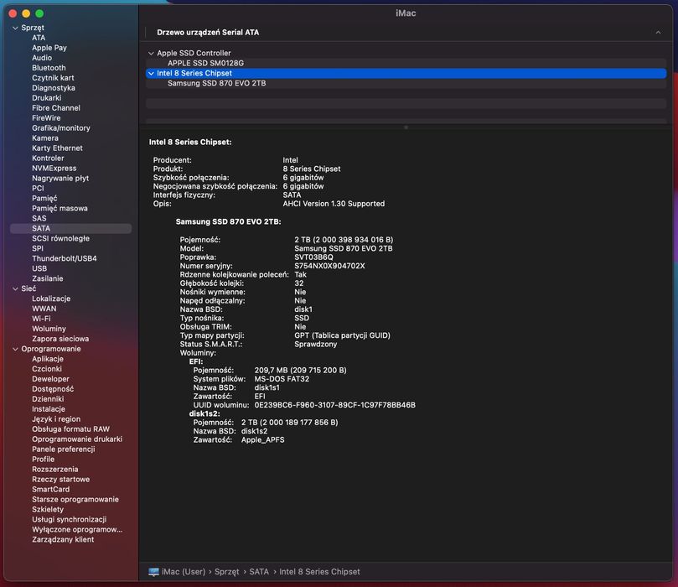Open USB section in sidebar
678x587 pixels.
pos(39,268)
